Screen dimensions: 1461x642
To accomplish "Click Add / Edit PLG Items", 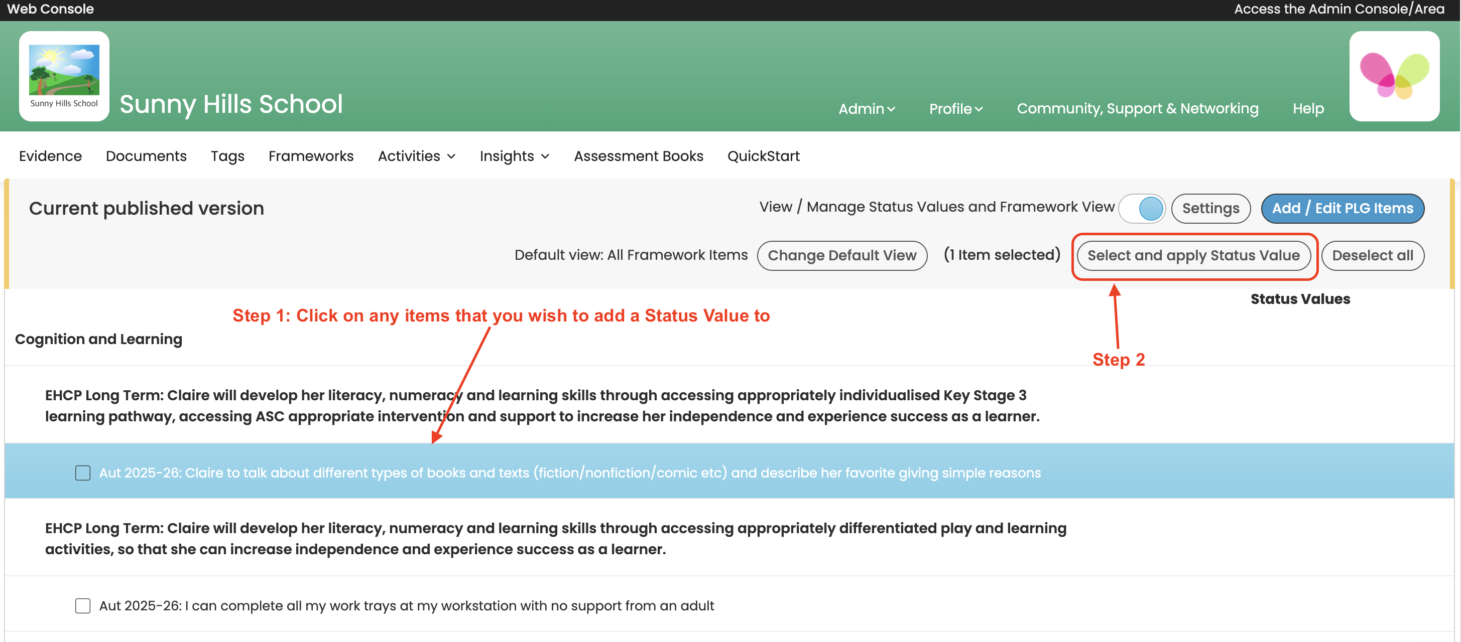I will pyautogui.click(x=1342, y=209).
